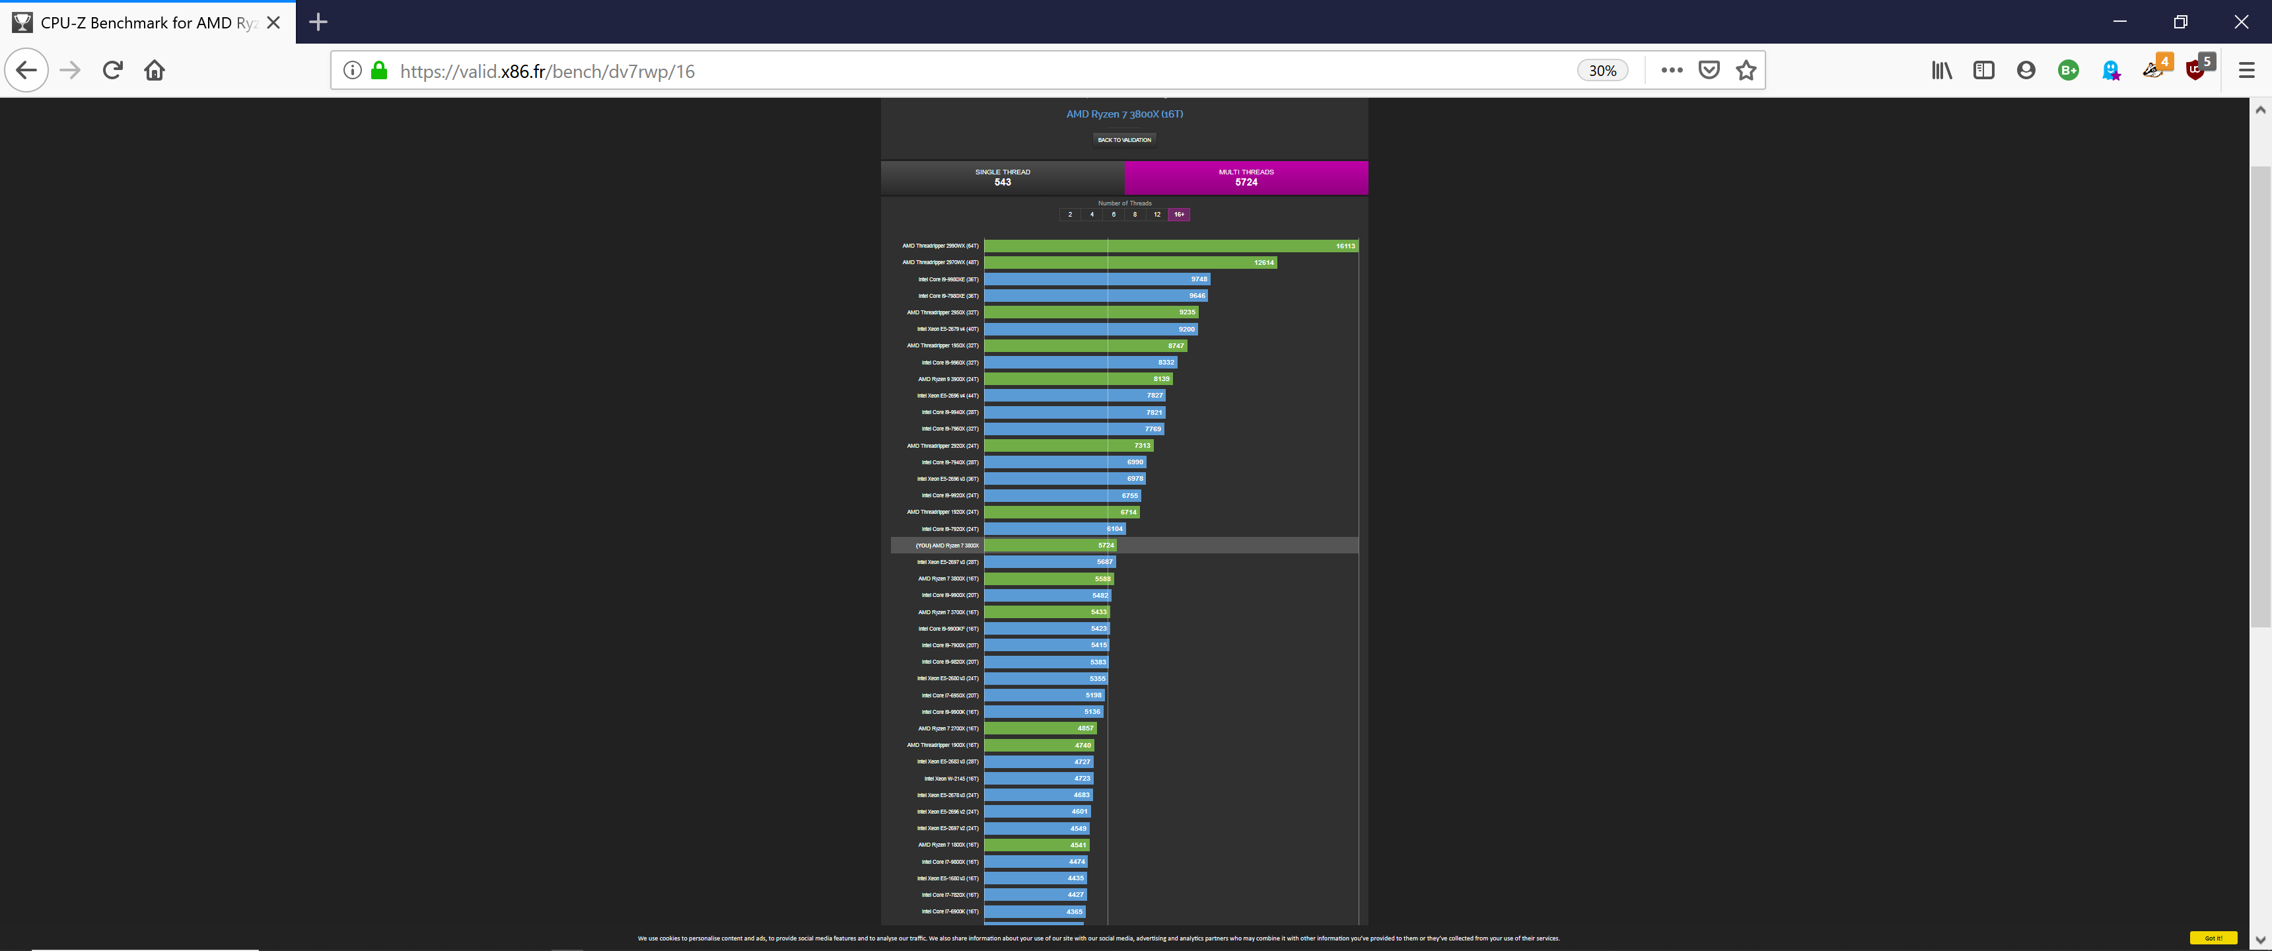Click the green padlock security icon
Screen dimensions: 2272x951
pyautogui.click(x=379, y=71)
